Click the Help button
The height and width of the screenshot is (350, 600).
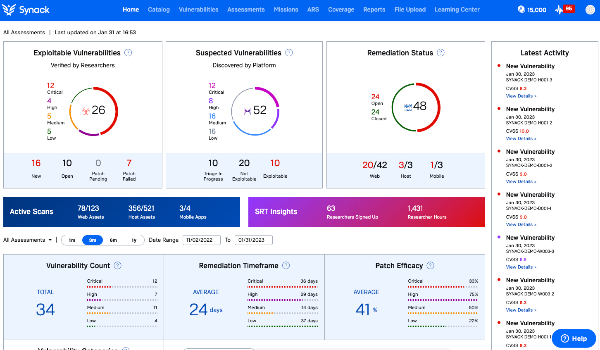[x=574, y=338]
